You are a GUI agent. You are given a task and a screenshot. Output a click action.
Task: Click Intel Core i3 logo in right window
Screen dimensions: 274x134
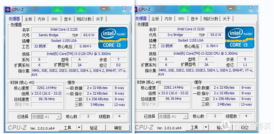[240, 37]
